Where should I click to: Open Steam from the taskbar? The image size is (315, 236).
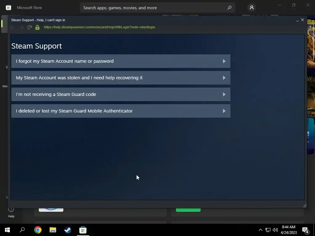click(x=68, y=230)
